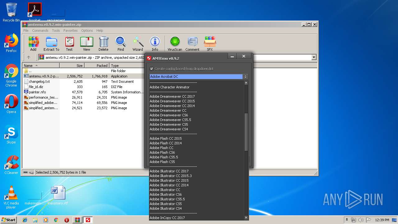Click the SFX toolbar icon

point(210,44)
